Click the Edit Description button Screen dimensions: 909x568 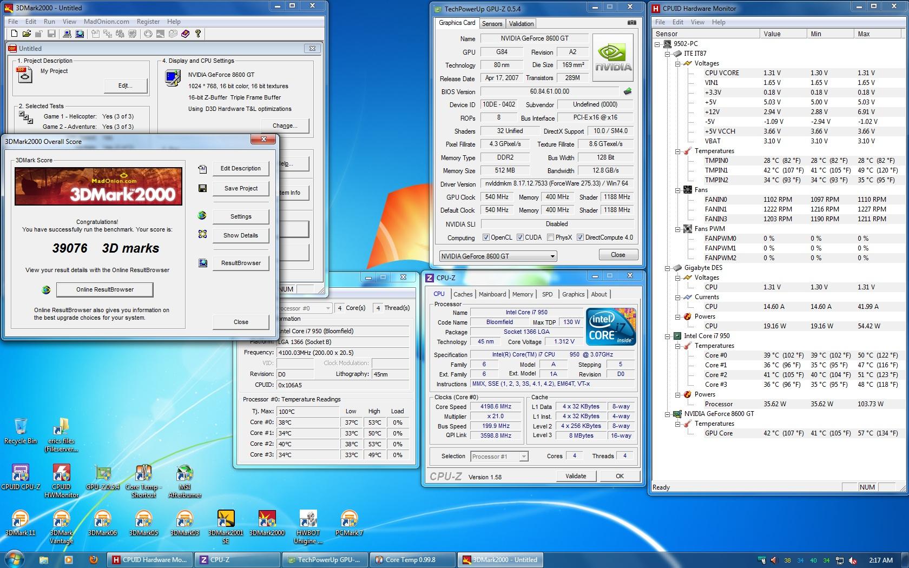(241, 168)
